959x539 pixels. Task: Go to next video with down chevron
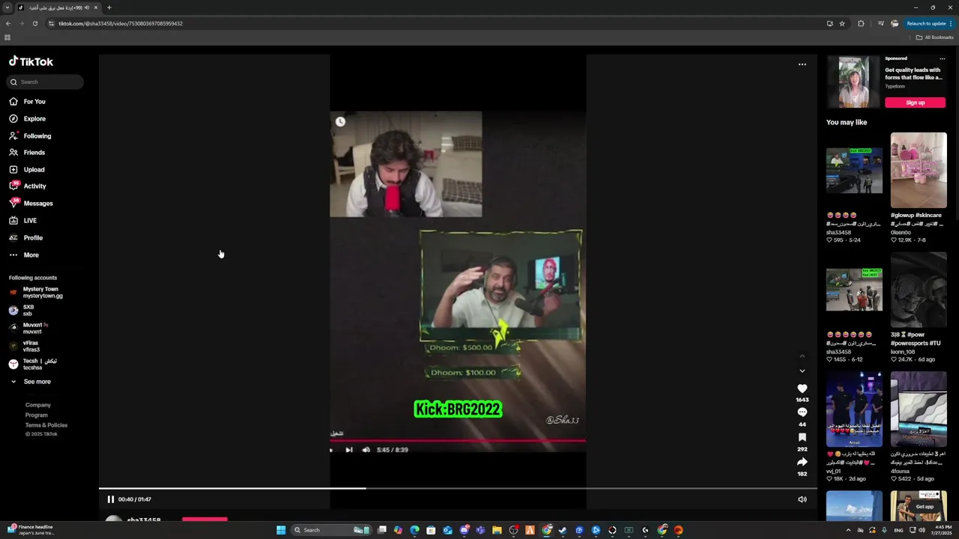pos(802,371)
